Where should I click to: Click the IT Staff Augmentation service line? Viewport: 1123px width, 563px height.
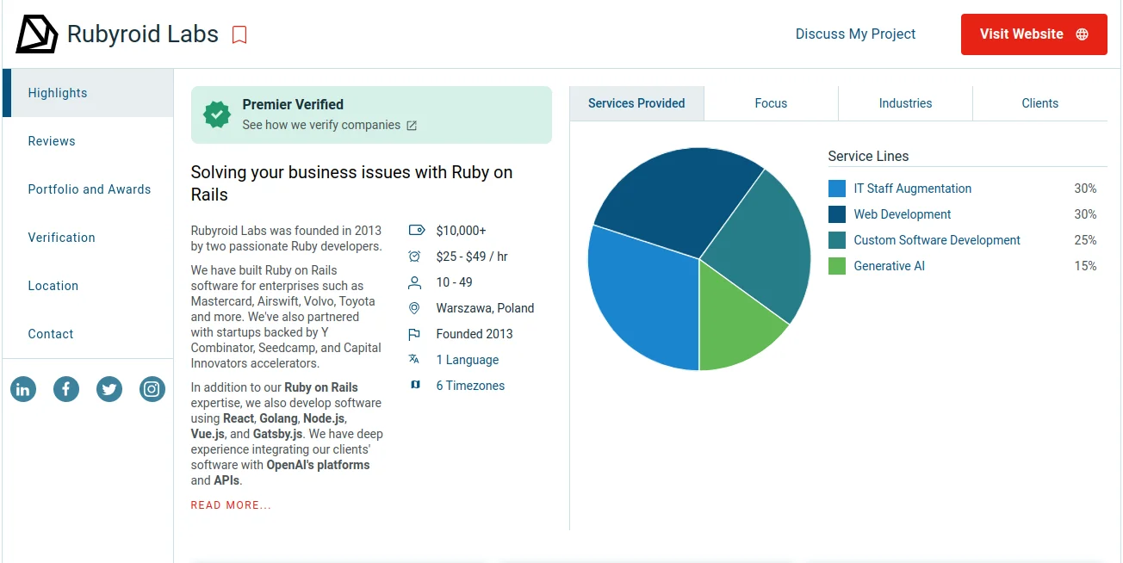point(912,189)
